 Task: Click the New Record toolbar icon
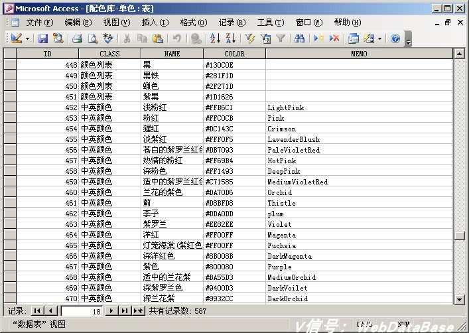(319, 38)
